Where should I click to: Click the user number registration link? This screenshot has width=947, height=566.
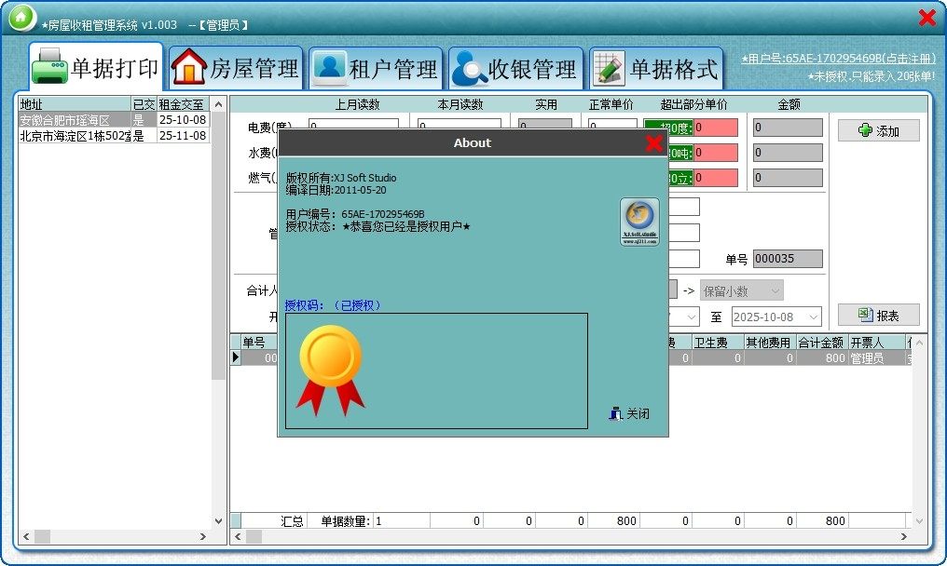[838, 59]
